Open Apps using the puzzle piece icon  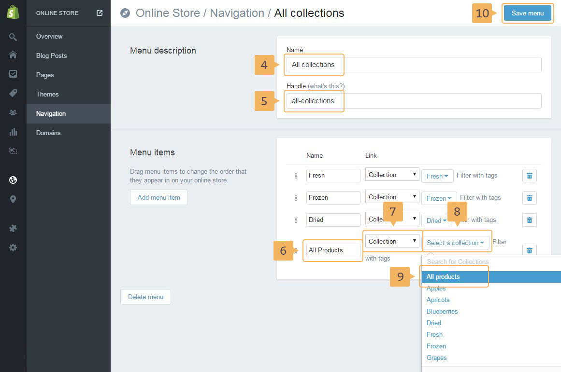(13, 228)
